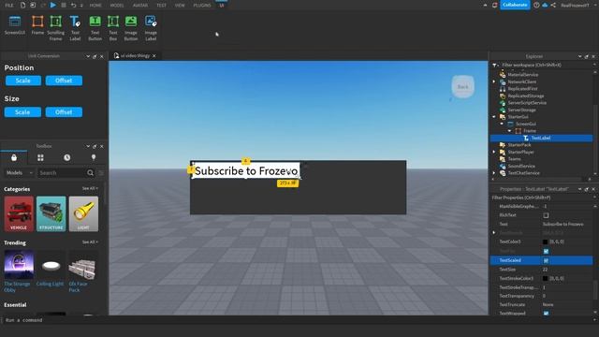Select the Vehicle category thumbnail
Viewport: 599px width, 337px height.
tap(19, 214)
